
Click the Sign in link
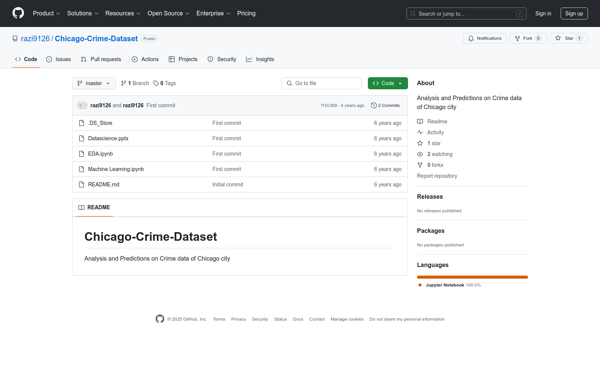pyautogui.click(x=543, y=13)
